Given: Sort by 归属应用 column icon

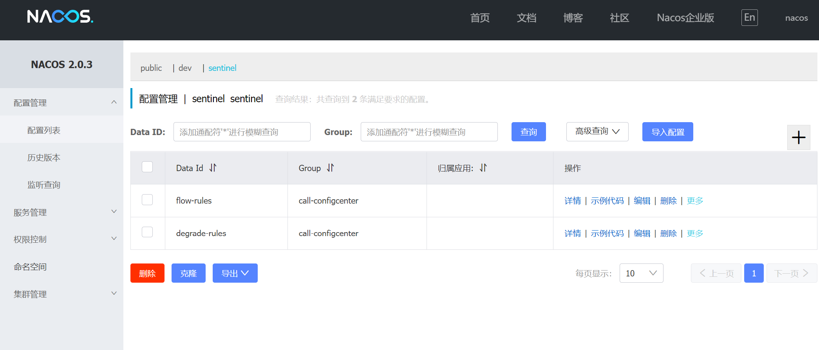Looking at the screenshot, I should [x=483, y=168].
